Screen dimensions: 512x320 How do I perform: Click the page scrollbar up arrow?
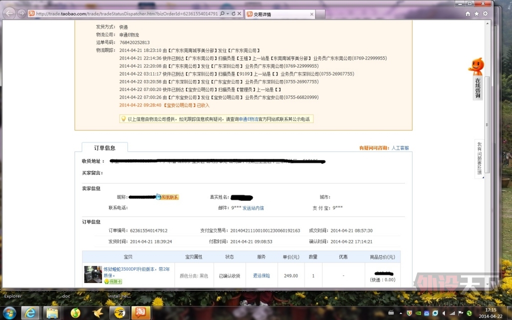(487, 24)
